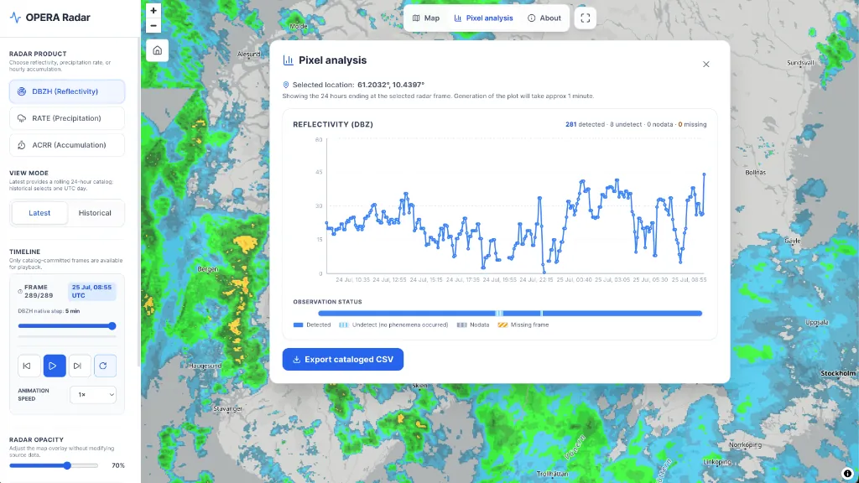859x483 pixels.
Task: Export cataloged CSV file
Action: (x=343, y=359)
